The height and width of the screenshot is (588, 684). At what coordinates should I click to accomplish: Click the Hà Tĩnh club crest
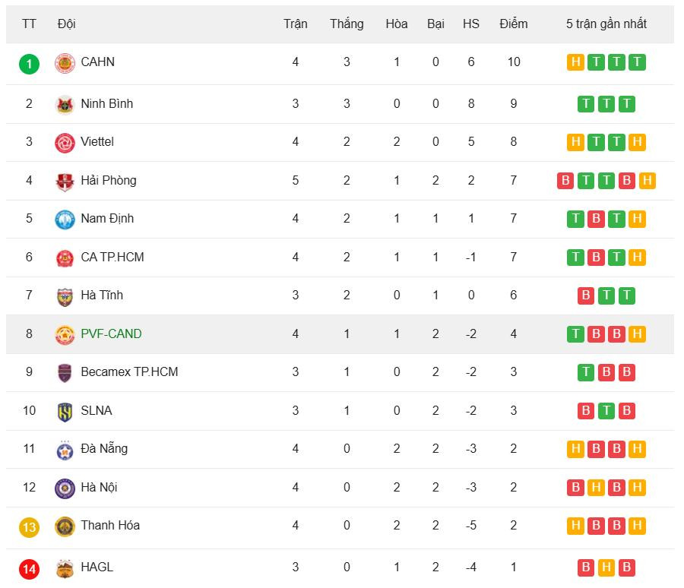[65, 296]
